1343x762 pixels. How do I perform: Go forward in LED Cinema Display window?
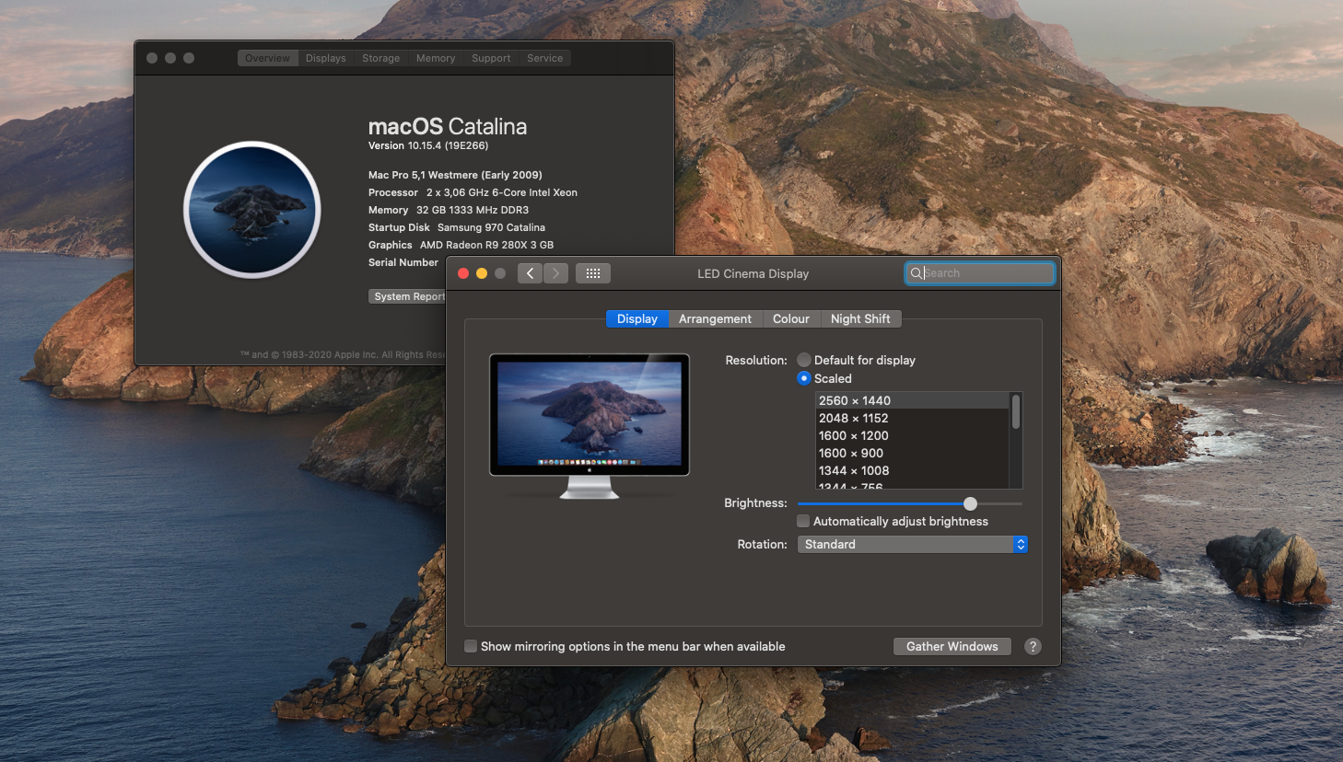(555, 273)
